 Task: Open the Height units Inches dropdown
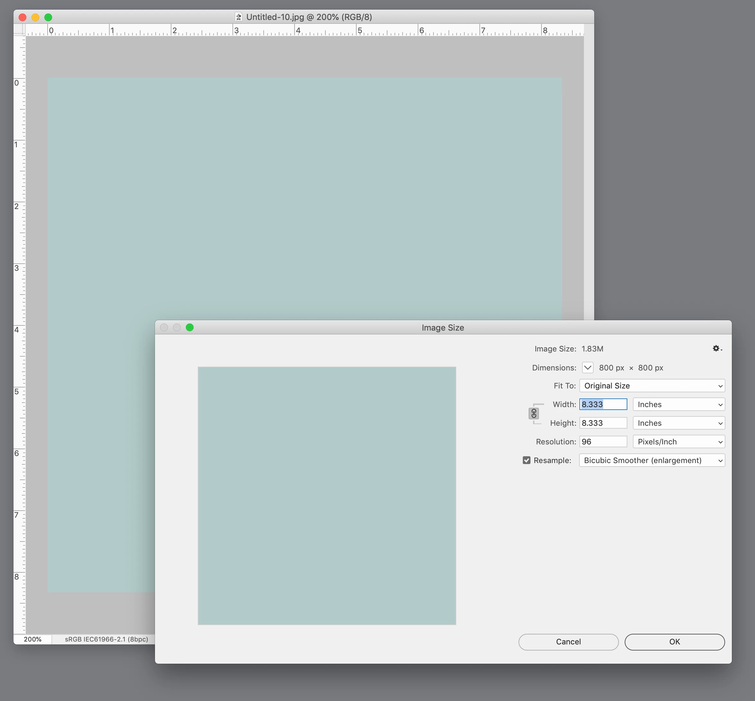pos(678,423)
